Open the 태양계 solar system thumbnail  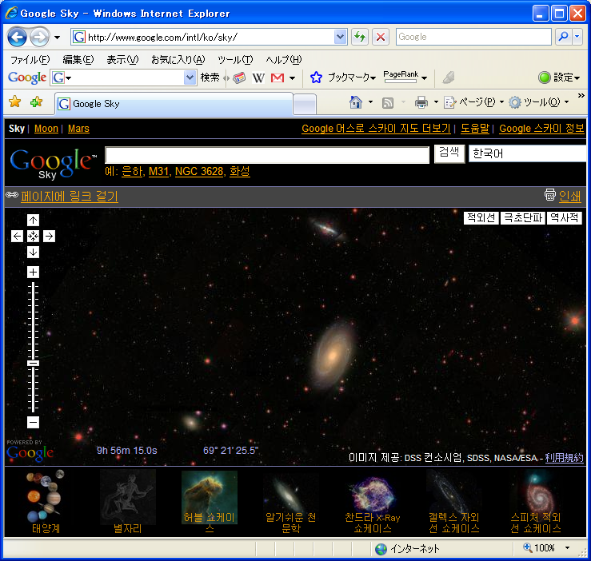[x=46, y=501]
